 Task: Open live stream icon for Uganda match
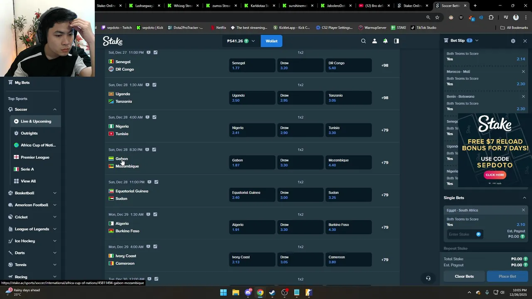click(147, 85)
